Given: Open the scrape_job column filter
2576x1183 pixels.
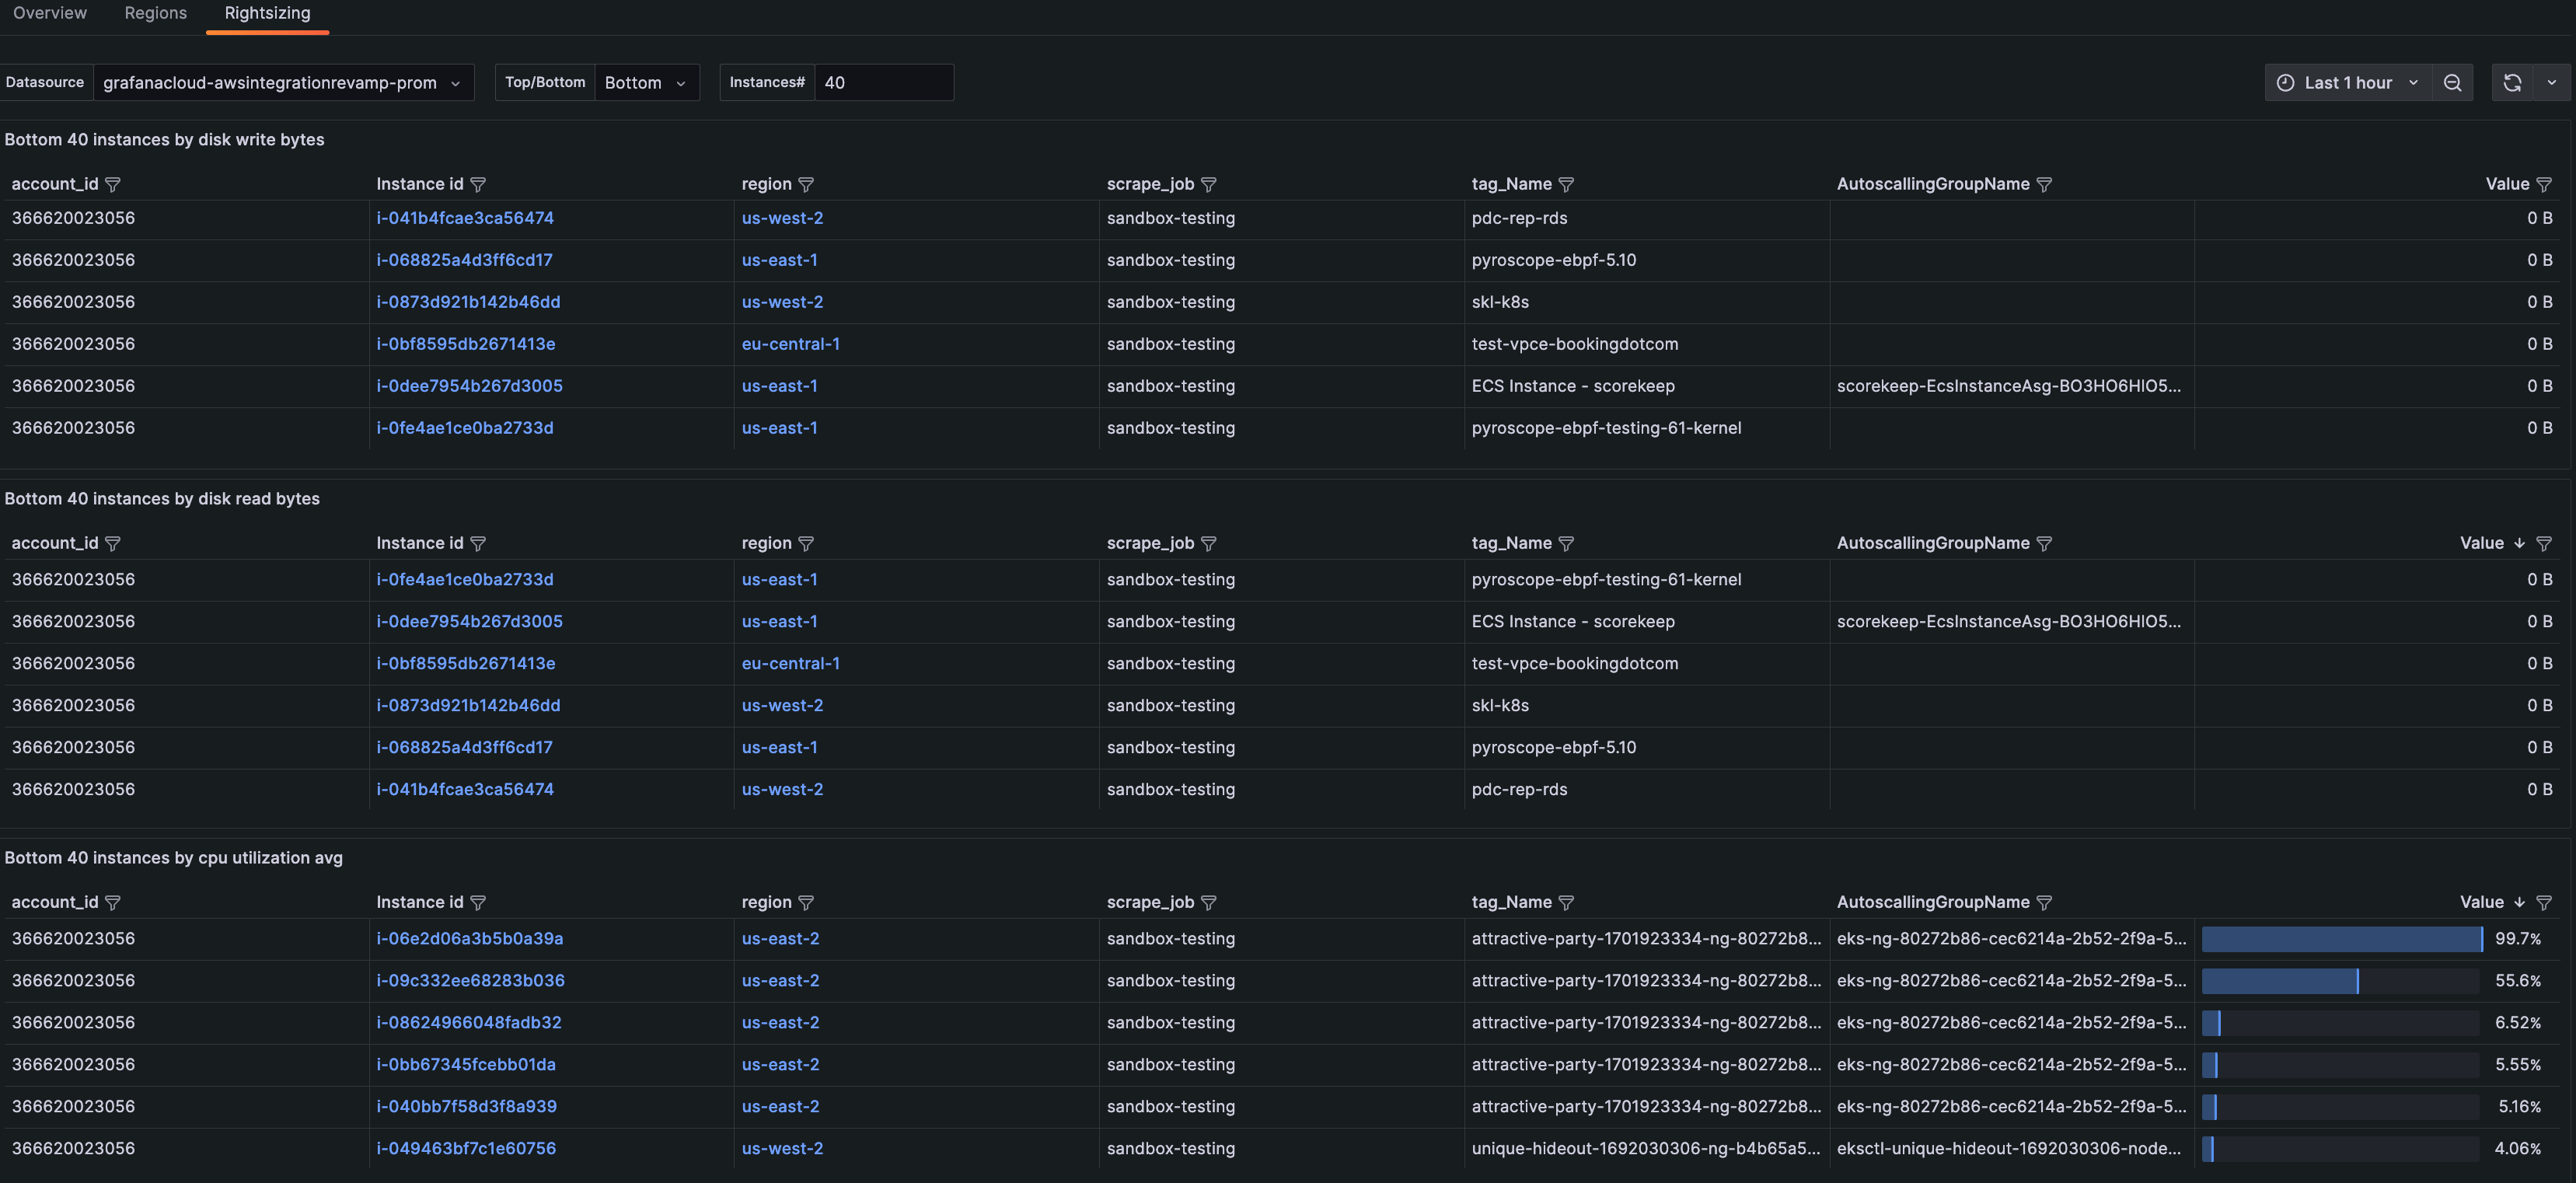Looking at the screenshot, I should click(1209, 184).
